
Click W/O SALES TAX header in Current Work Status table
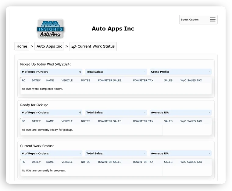(191, 162)
